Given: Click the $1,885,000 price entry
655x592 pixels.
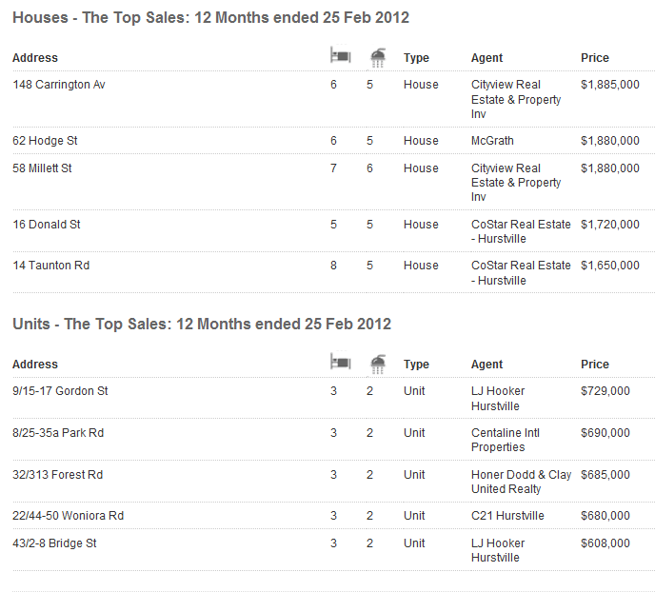Looking at the screenshot, I should pos(610,85).
